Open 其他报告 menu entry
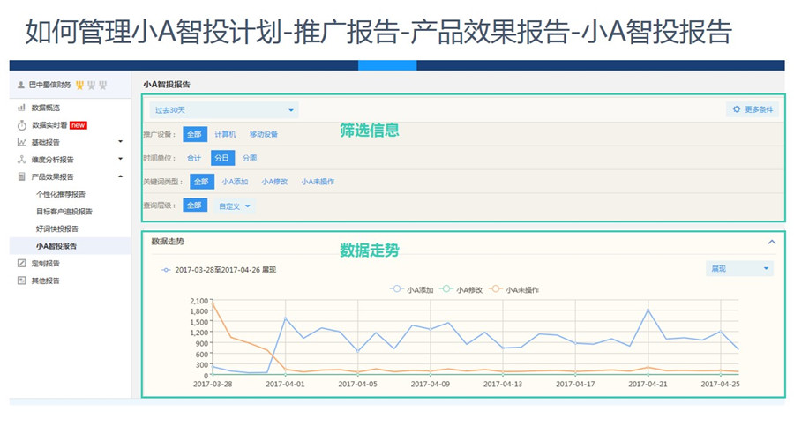This screenshot has width=794, height=441. [46, 280]
